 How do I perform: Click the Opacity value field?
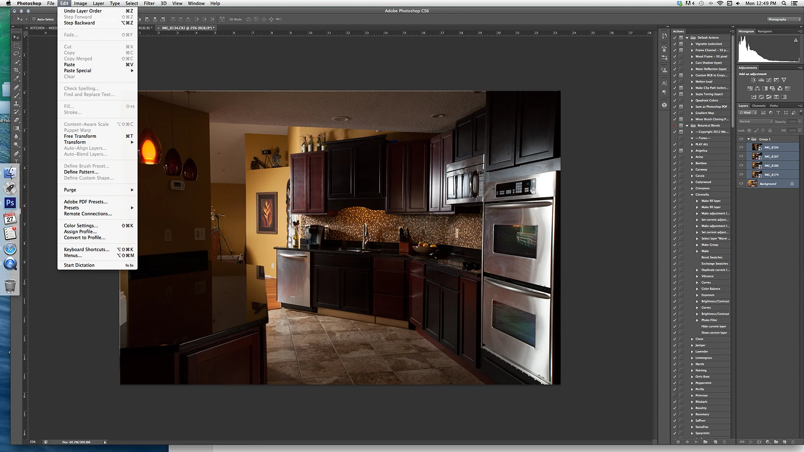pos(792,121)
